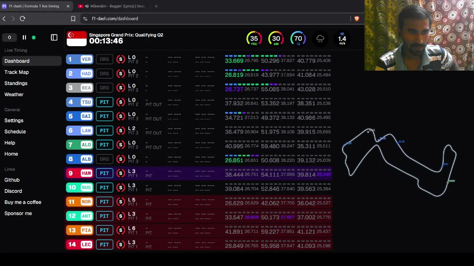Select driver LAW position badge
Screen dimensions: 474x266
coord(80,130)
